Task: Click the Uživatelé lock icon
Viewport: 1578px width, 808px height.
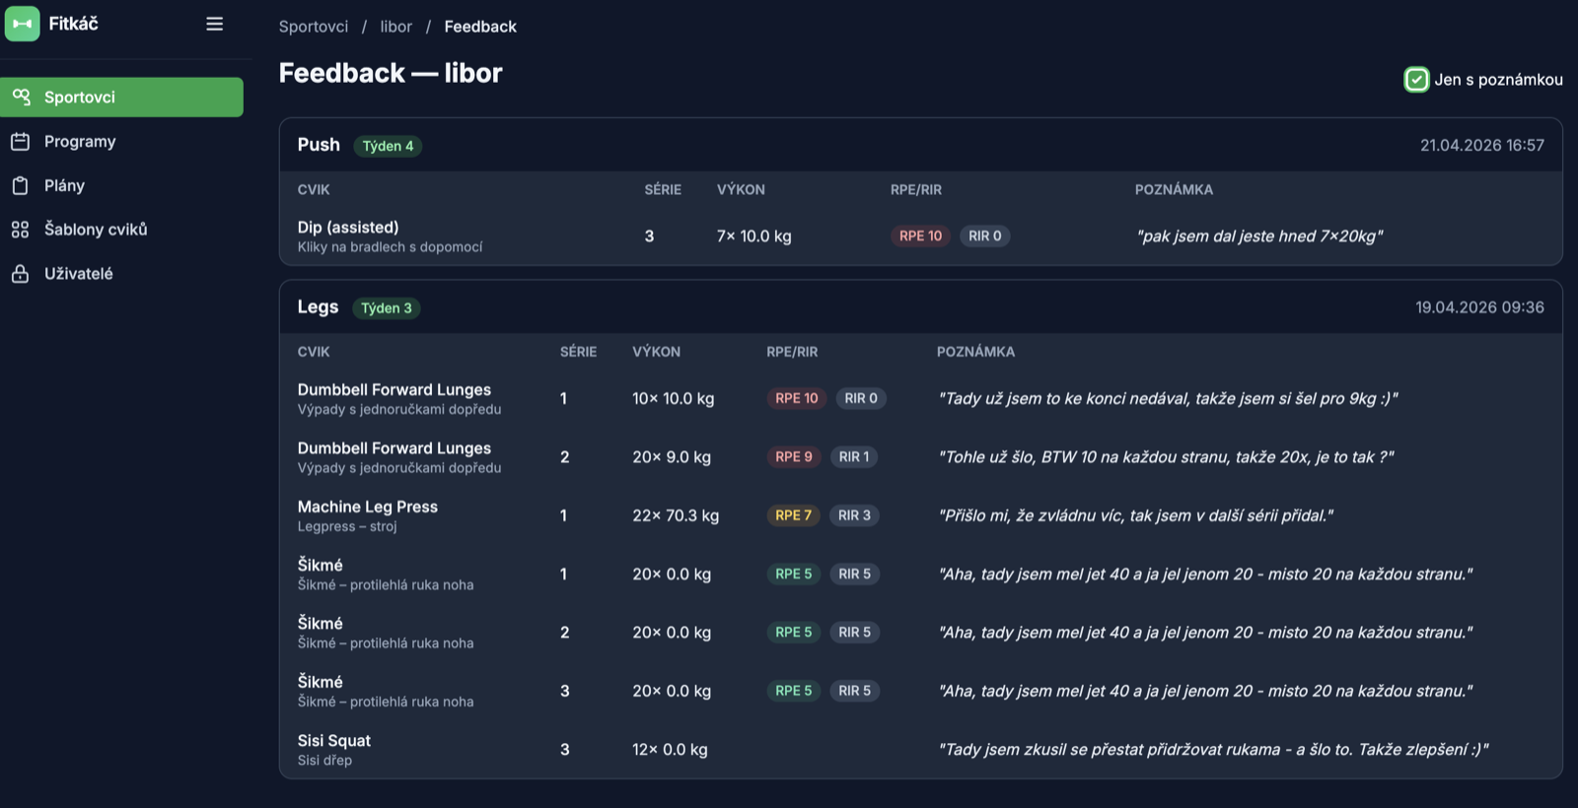Action: tap(21, 273)
